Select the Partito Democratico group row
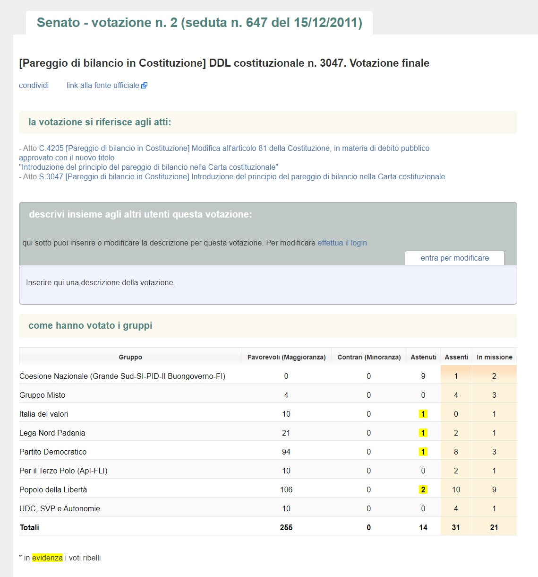Image resolution: width=538 pixels, height=577 pixels. click(x=268, y=452)
